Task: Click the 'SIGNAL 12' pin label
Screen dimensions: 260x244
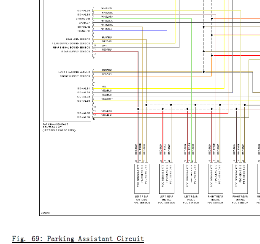Action: [84, 27]
